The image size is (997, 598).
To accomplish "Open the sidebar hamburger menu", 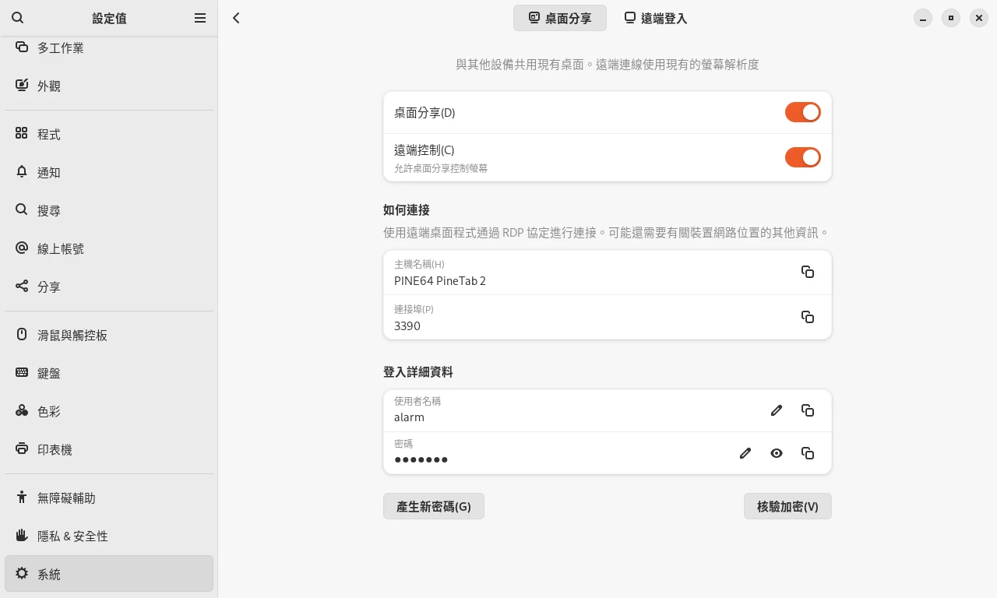I will [200, 18].
